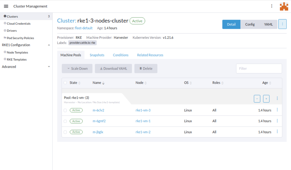This screenshot has height=170, width=291.
Task: Check the select-all checkbox in table header
Action: (65, 82)
